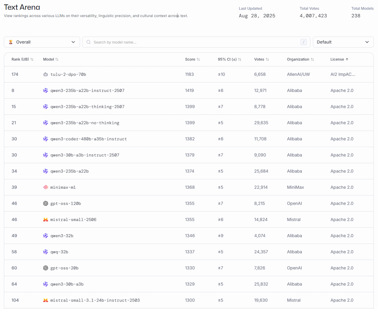Click the robot icon beside tulu-2-dpo-70b

pos(46,75)
